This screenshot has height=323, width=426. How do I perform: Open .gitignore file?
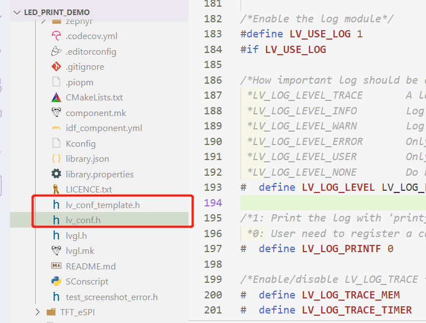click(x=85, y=67)
